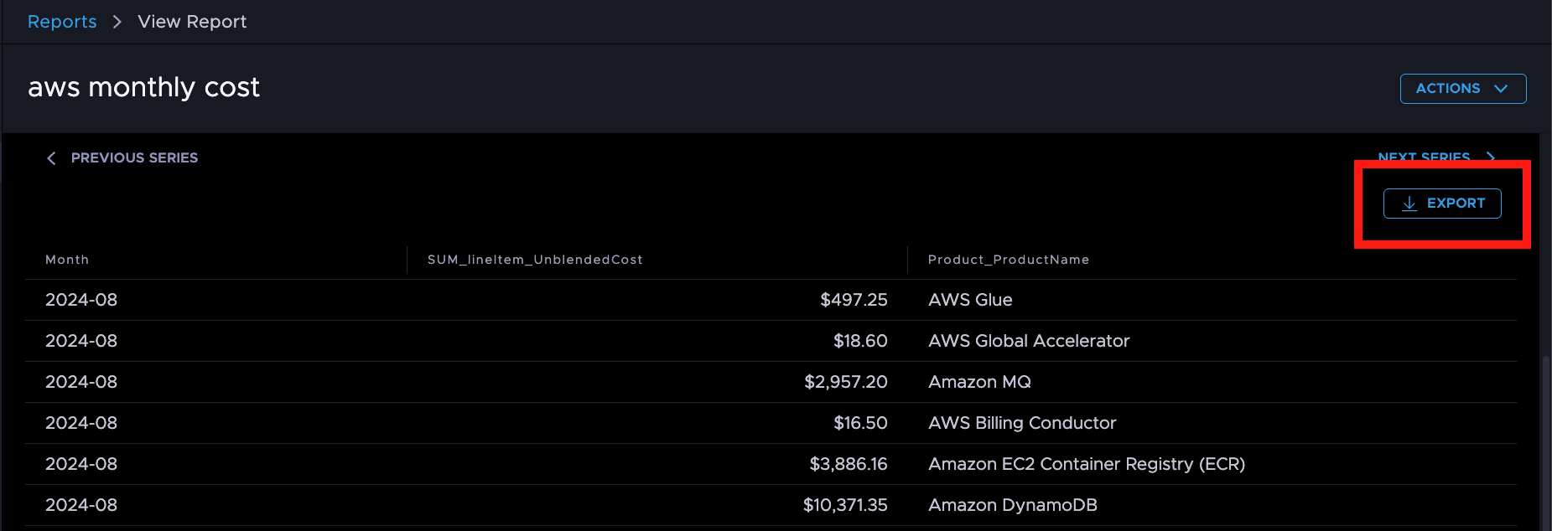Click the left chevron before Previous Series

coord(51,158)
